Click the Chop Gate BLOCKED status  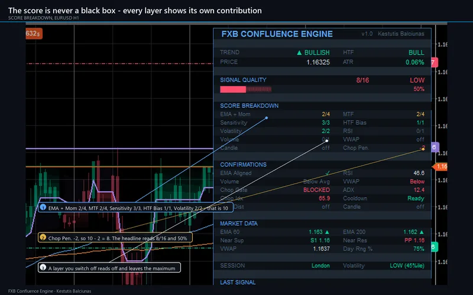[316, 190]
